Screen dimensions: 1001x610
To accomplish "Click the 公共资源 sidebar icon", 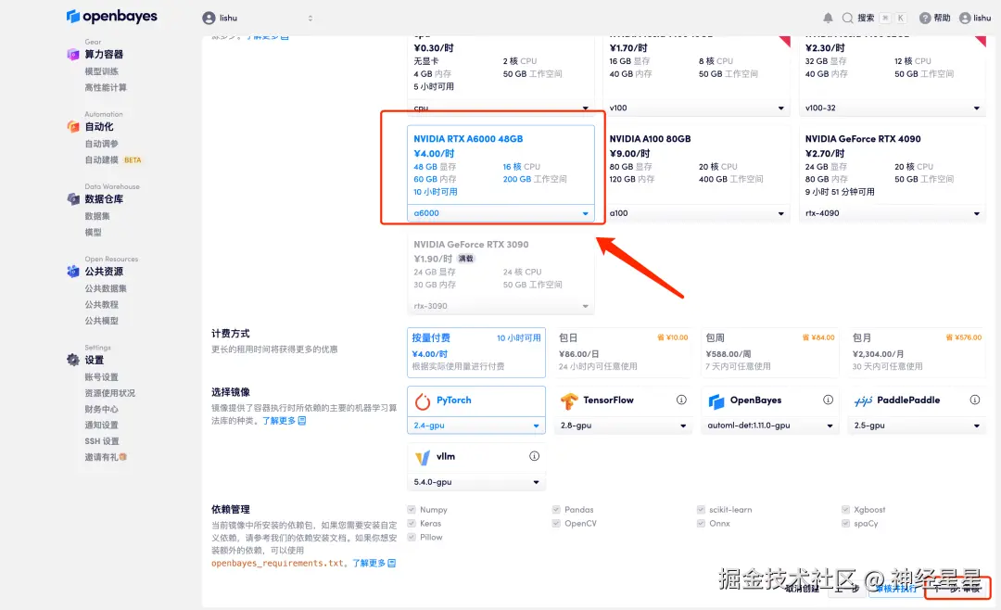I will (73, 272).
